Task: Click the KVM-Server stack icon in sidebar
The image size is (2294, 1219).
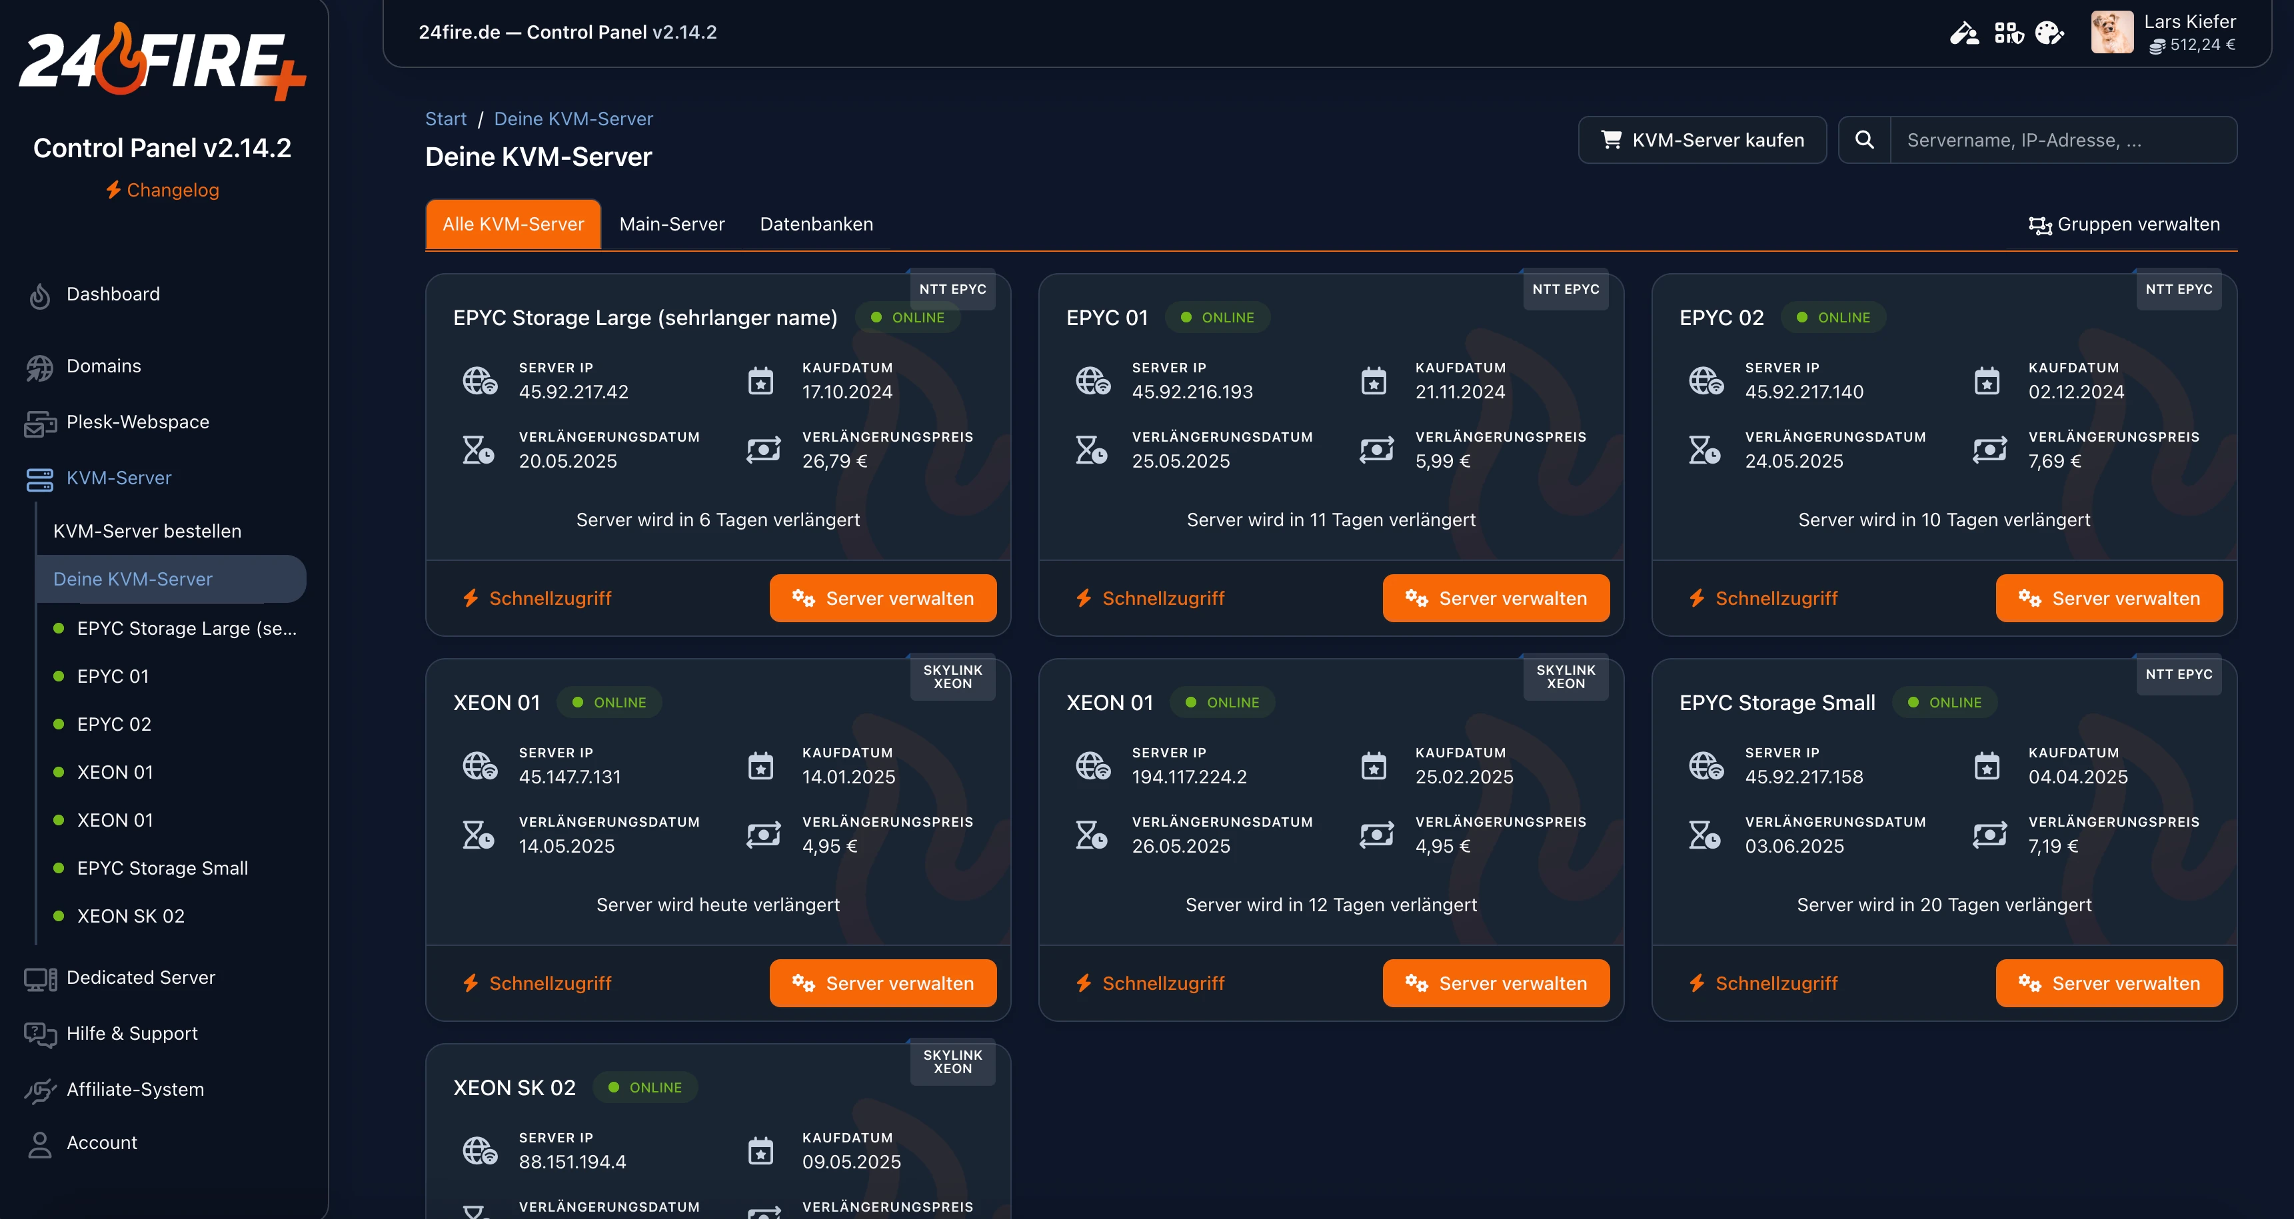Action: click(39, 479)
